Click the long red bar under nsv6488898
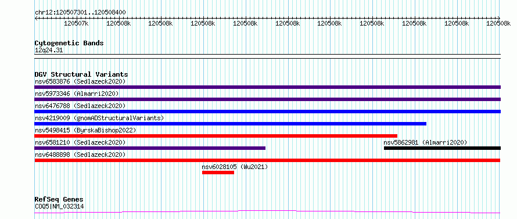 (x=267, y=160)
